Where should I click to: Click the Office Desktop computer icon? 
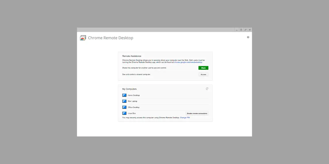pos(124,107)
